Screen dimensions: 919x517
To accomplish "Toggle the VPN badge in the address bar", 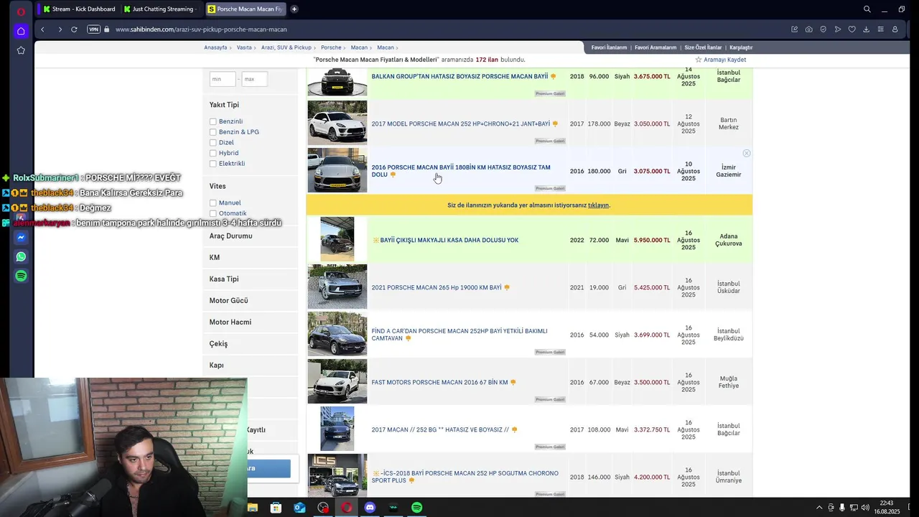I will pyautogui.click(x=93, y=29).
